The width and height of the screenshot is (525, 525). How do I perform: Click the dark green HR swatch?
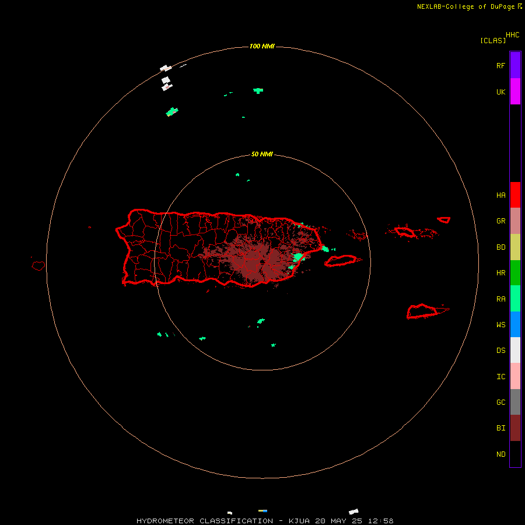click(x=515, y=273)
